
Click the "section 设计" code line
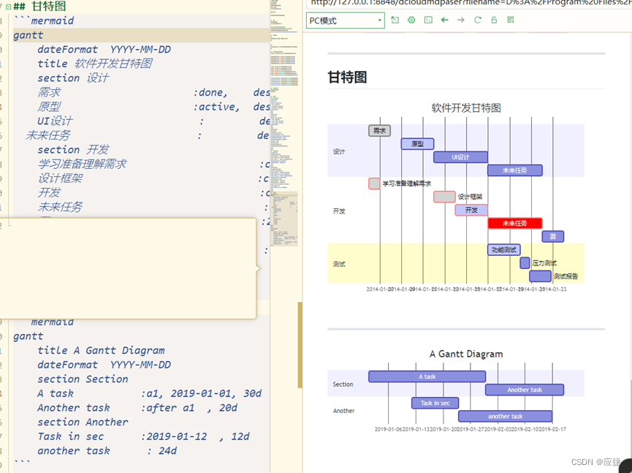pos(73,77)
